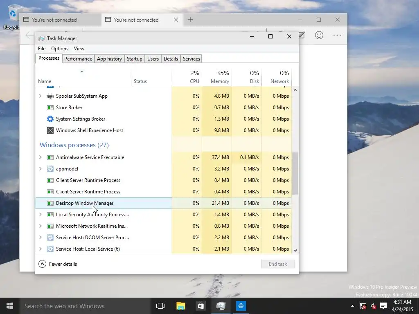The width and height of the screenshot is (419, 314).
Task: Open the Store app from the taskbar
Action: click(x=200, y=306)
